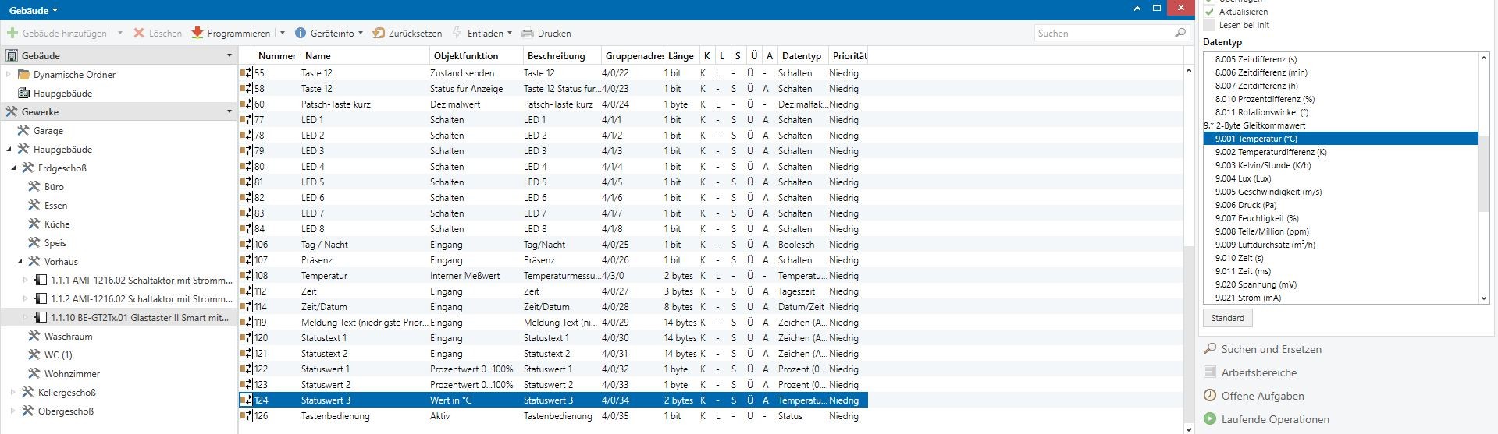Click the Löschen delete icon
1498x434 pixels.
point(139,34)
